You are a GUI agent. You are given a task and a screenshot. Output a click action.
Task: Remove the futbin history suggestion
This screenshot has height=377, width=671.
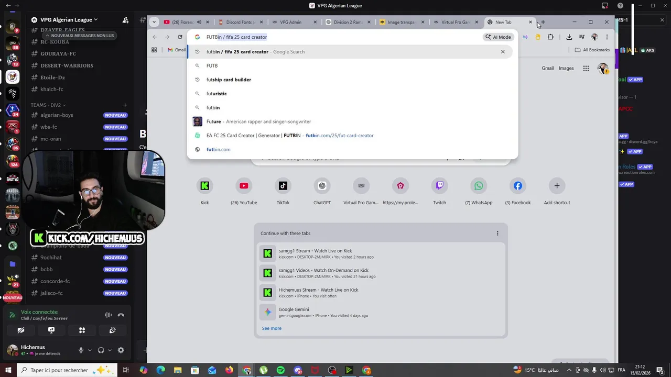[503, 52]
